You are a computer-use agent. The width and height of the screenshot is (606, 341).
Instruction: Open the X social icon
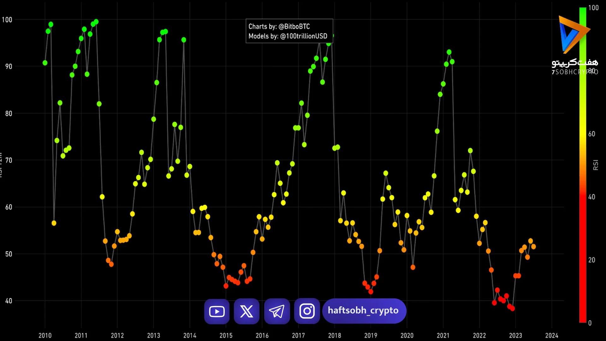(247, 311)
